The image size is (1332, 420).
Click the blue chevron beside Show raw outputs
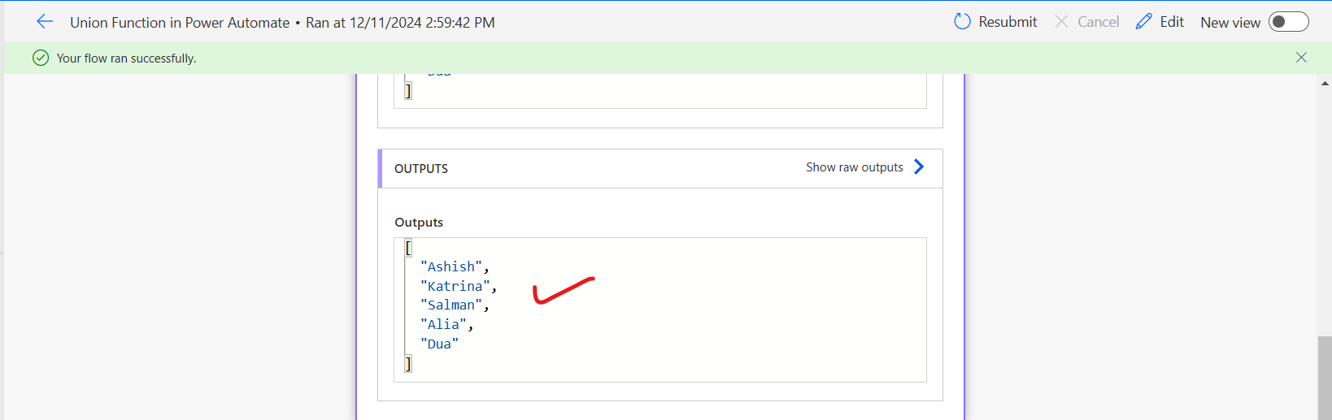tap(919, 167)
